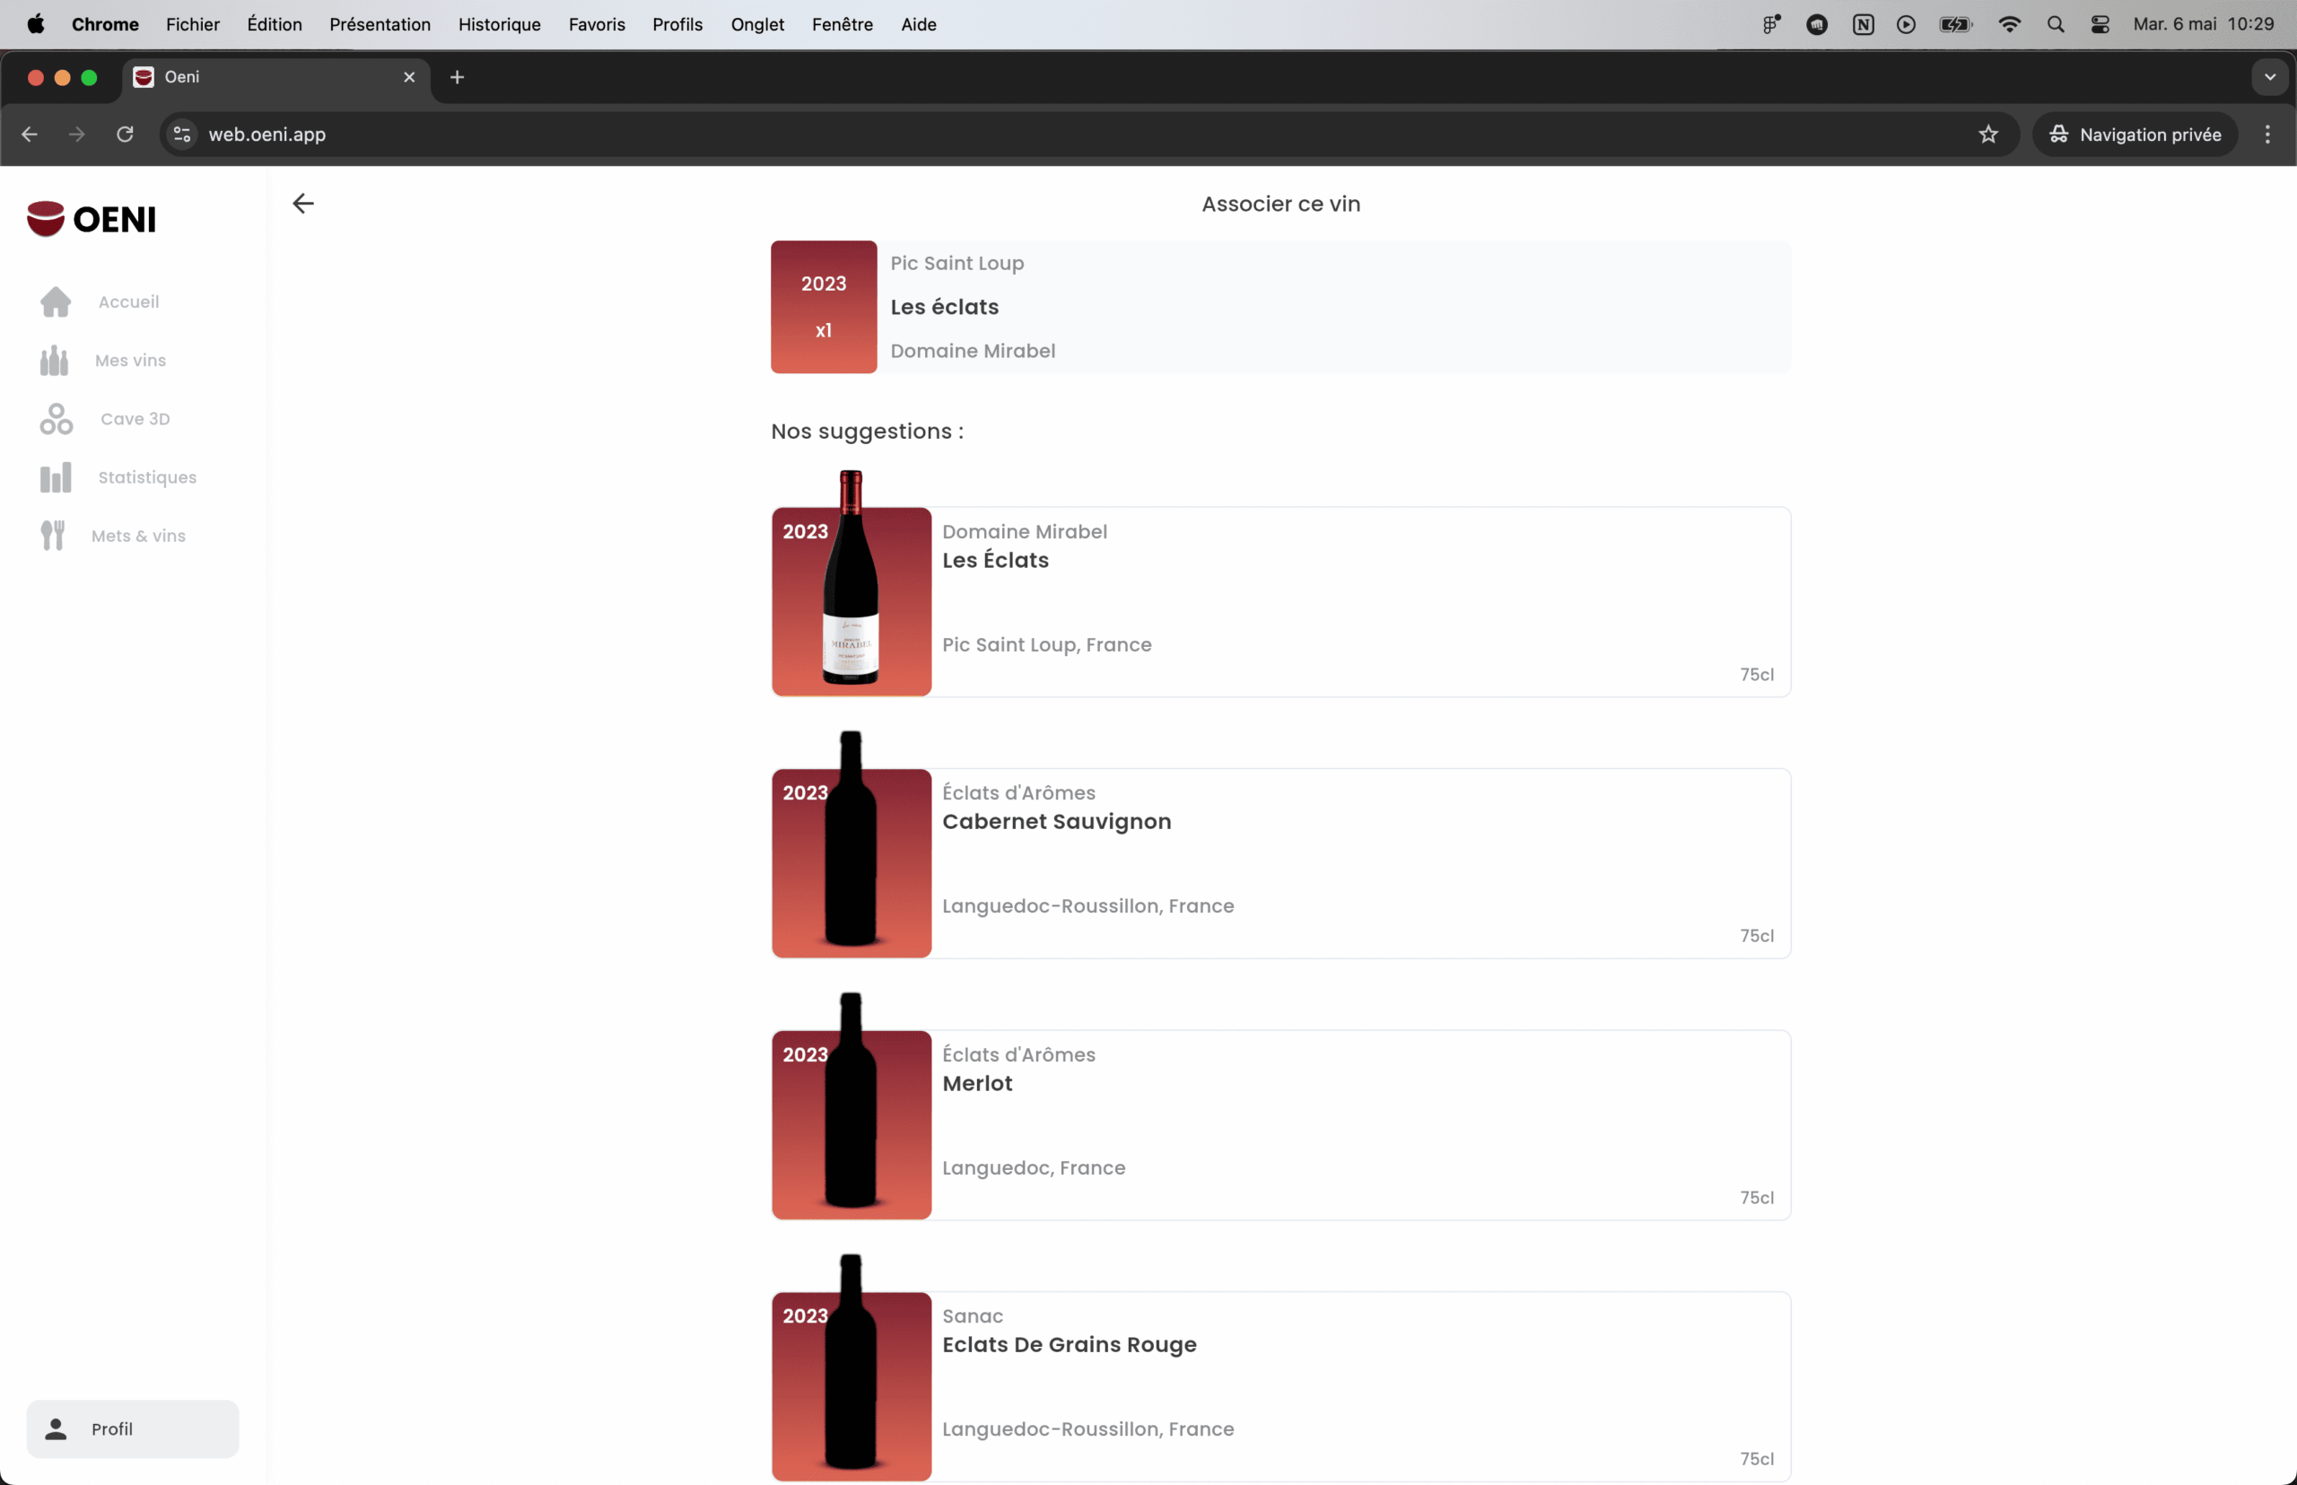The height and width of the screenshot is (1485, 2297).
Task: Open a new tab with plus button
Action: pyautogui.click(x=457, y=77)
